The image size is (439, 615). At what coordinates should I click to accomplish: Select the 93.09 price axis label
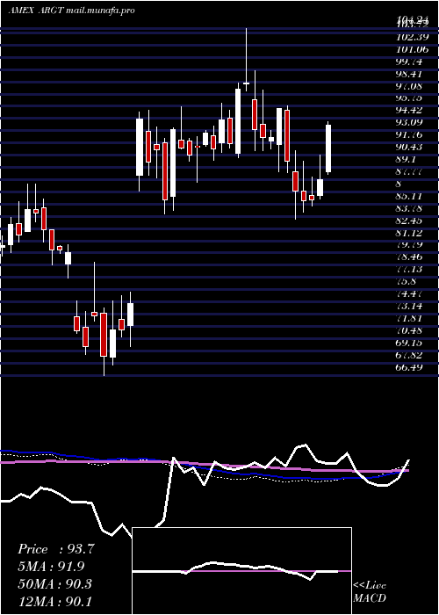click(x=409, y=123)
